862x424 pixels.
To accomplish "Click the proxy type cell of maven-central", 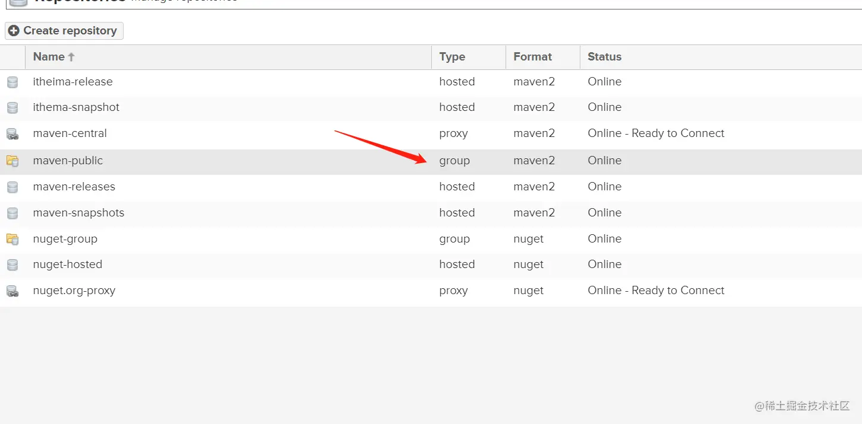I will [453, 133].
